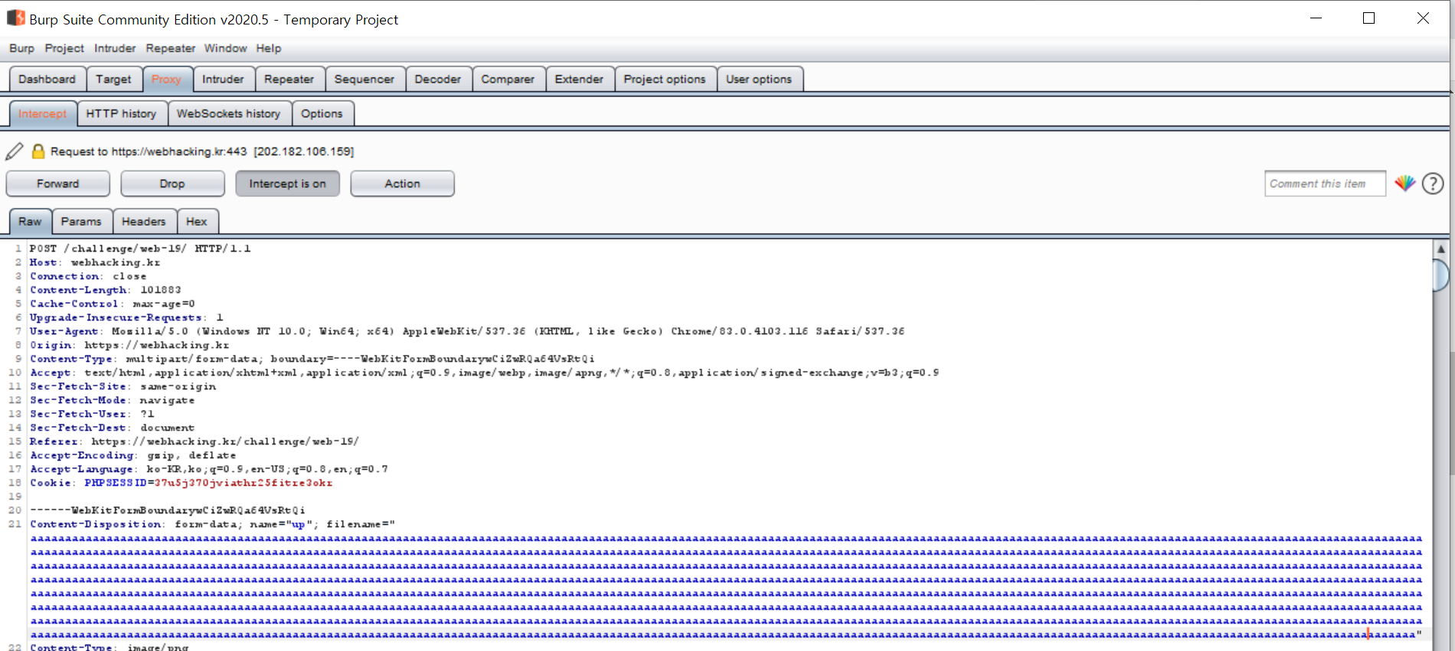Switch to the Repeater tab
This screenshot has width=1455, height=651.
click(289, 79)
